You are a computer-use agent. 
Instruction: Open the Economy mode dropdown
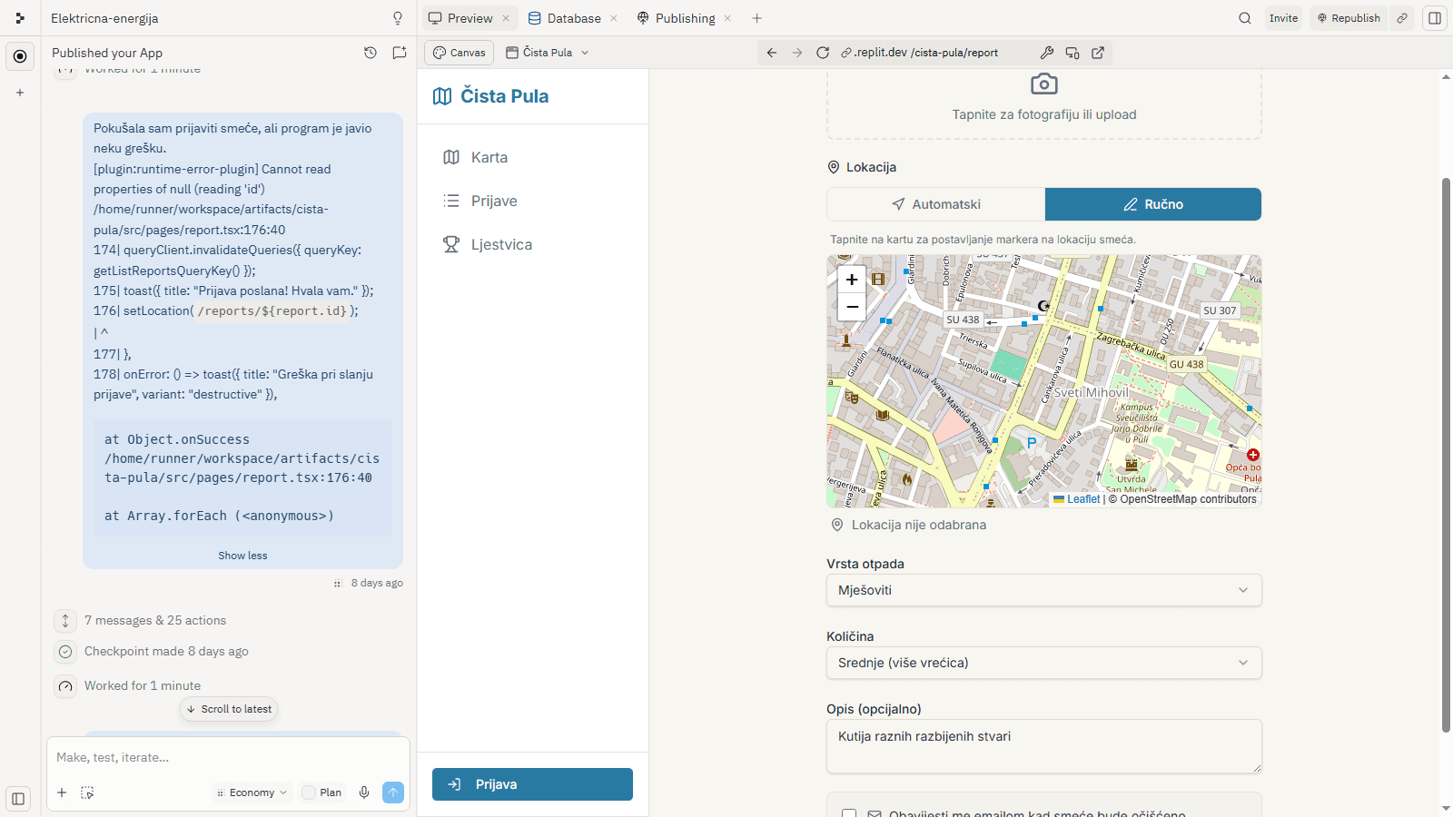[x=252, y=792]
